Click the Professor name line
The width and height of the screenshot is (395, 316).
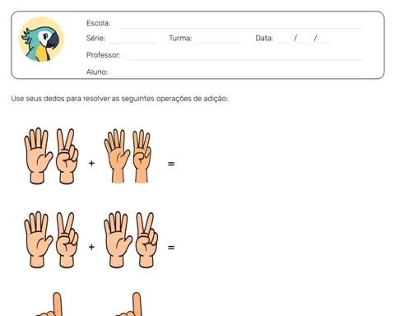[244, 59]
